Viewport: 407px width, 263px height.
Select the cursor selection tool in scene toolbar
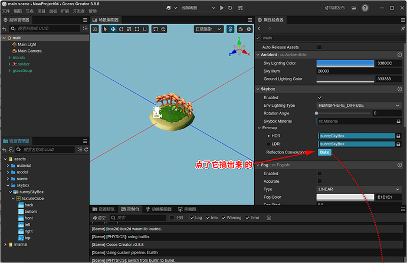pos(105,29)
